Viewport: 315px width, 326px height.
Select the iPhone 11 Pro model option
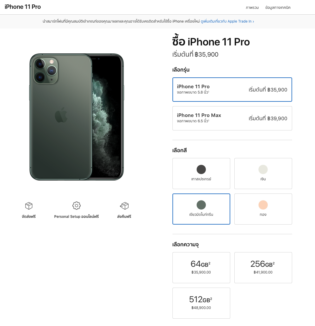(x=232, y=89)
